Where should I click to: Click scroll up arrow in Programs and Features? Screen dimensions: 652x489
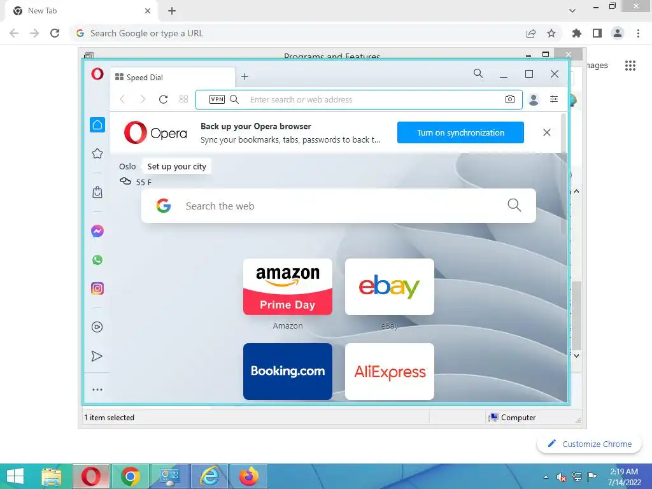pyautogui.click(x=577, y=191)
